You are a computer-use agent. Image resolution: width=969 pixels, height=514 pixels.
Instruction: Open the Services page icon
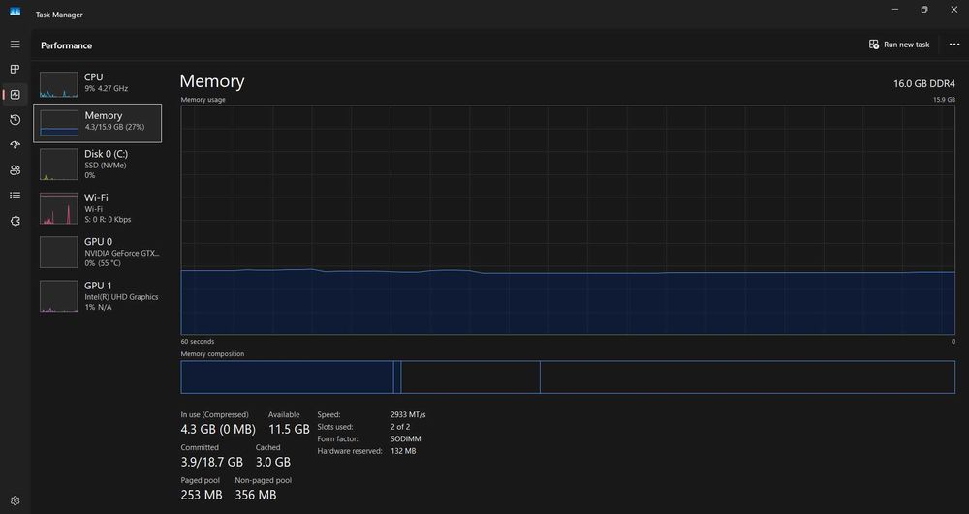(x=15, y=221)
